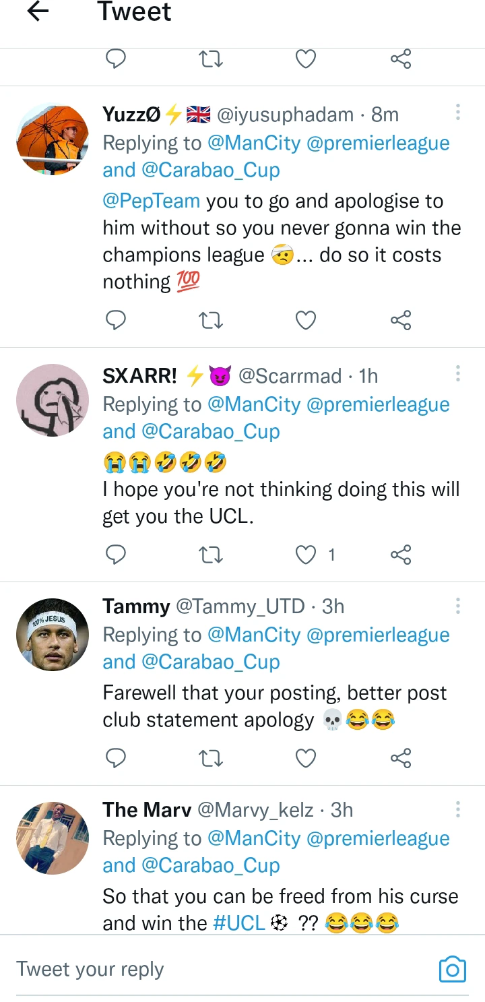Open the @PepTeam mention link
Image resolution: width=485 pixels, height=1002 pixels.
tap(151, 201)
